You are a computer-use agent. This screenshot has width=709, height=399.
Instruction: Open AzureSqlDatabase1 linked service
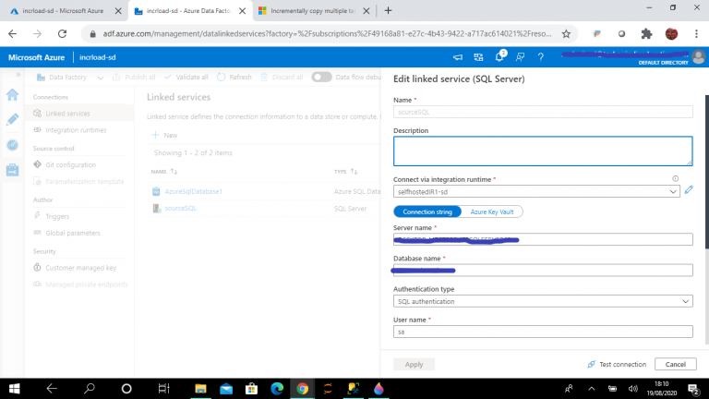193,192
